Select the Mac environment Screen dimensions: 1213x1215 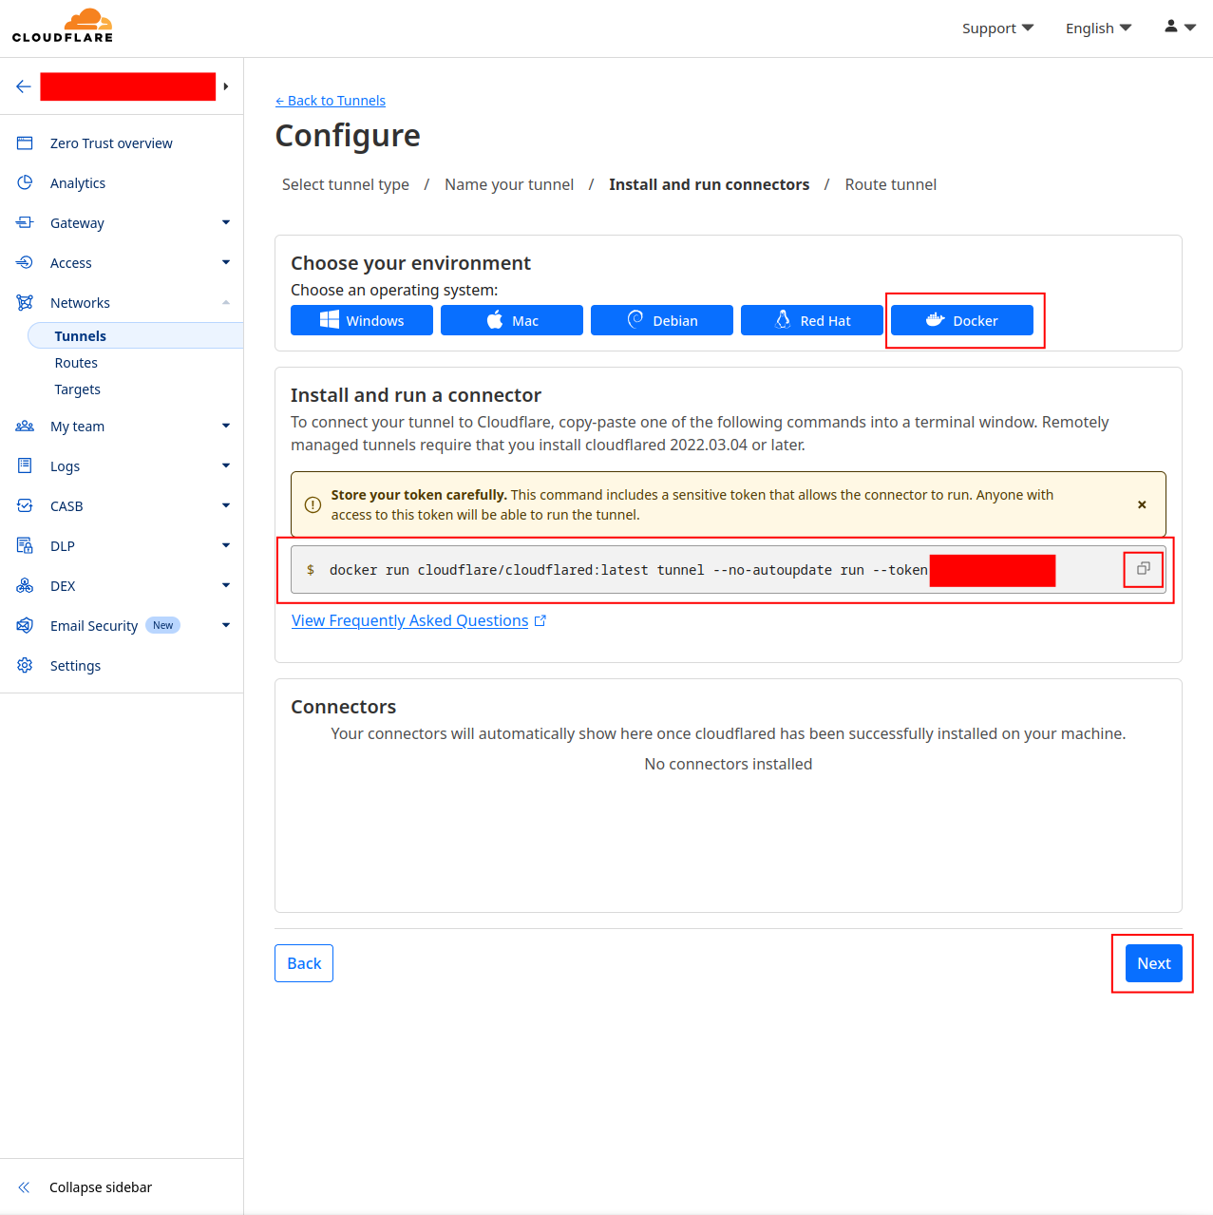coord(512,320)
